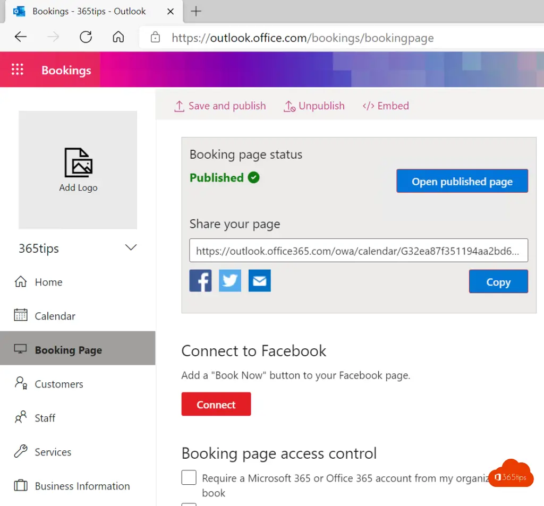The width and height of the screenshot is (544, 506).
Task: Click Open published page button
Action: (x=462, y=181)
